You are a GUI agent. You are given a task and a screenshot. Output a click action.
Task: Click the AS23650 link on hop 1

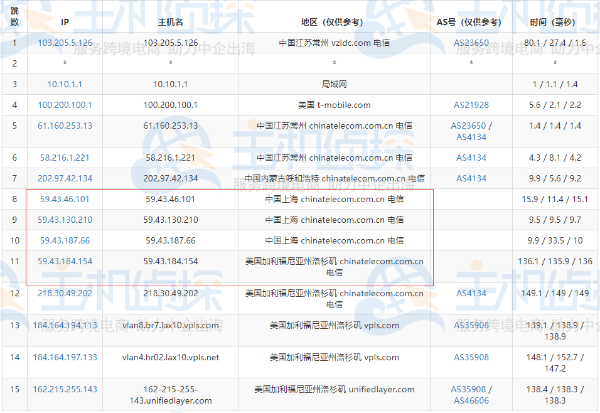tap(471, 43)
